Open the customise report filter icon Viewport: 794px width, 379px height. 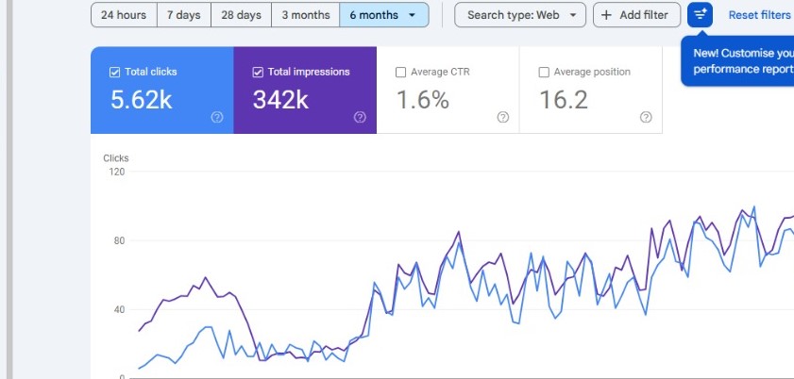pos(700,15)
